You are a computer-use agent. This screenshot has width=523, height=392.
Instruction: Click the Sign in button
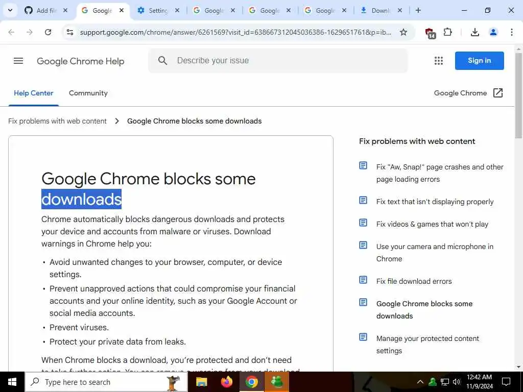(479, 61)
